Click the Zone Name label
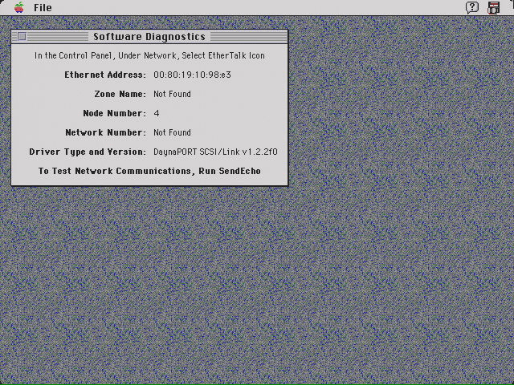Image resolution: width=514 pixels, height=385 pixels. [x=120, y=95]
